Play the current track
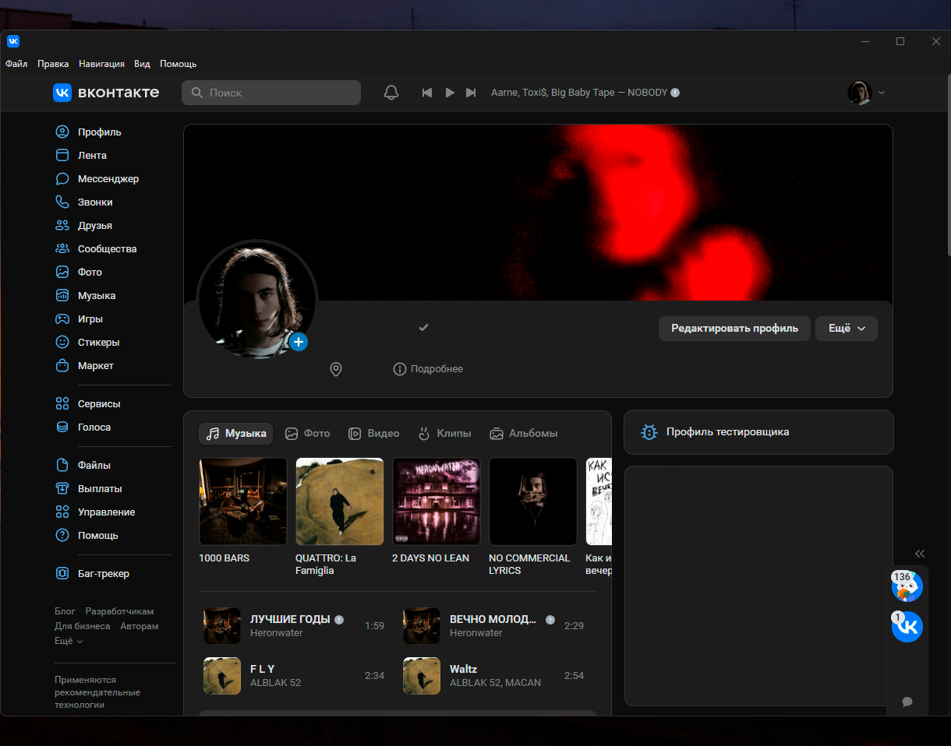This screenshot has width=951, height=746. click(450, 93)
